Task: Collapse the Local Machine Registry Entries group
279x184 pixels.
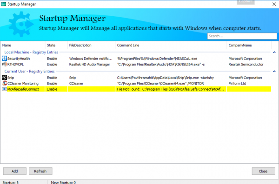Action: point(274,52)
